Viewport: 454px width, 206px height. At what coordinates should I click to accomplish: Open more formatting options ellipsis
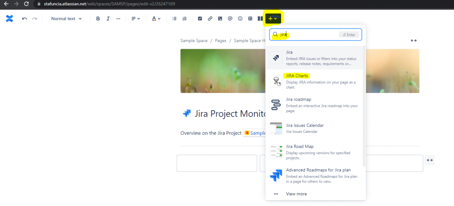coord(118,19)
